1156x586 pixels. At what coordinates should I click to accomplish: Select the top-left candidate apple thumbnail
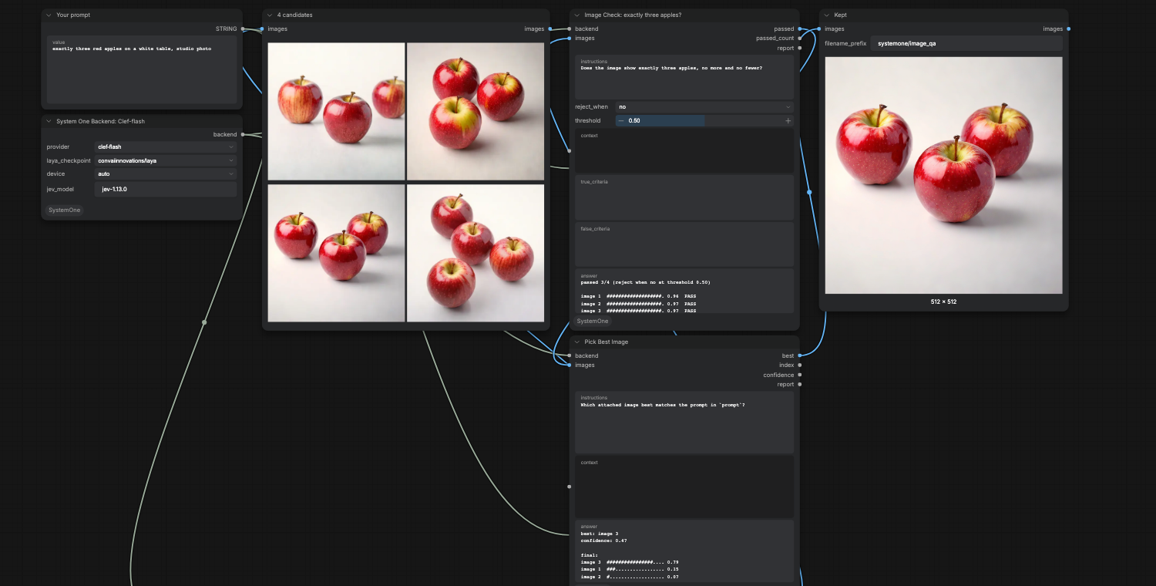pyautogui.click(x=336, y=111)
